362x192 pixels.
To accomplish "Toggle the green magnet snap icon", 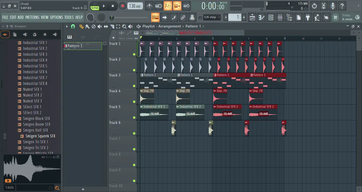I will (73, 27).
